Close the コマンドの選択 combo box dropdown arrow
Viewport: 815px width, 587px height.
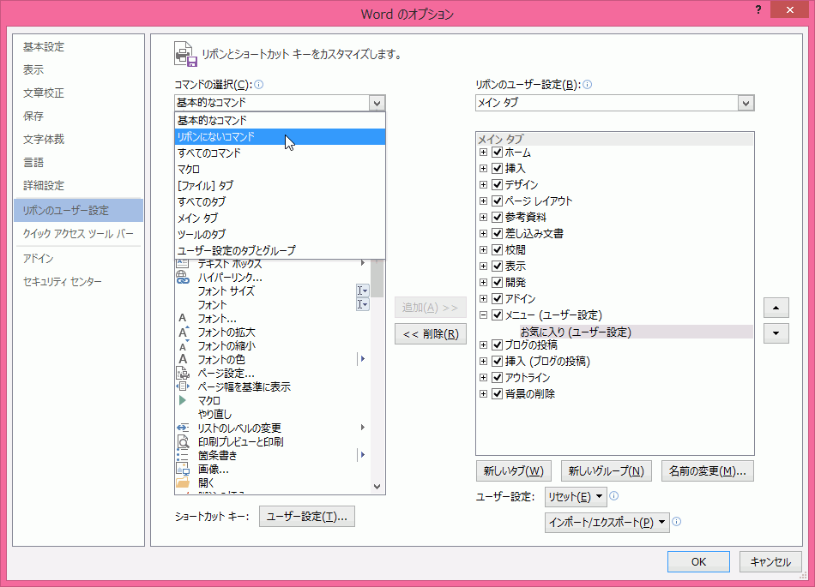click(x=377, y=103)
